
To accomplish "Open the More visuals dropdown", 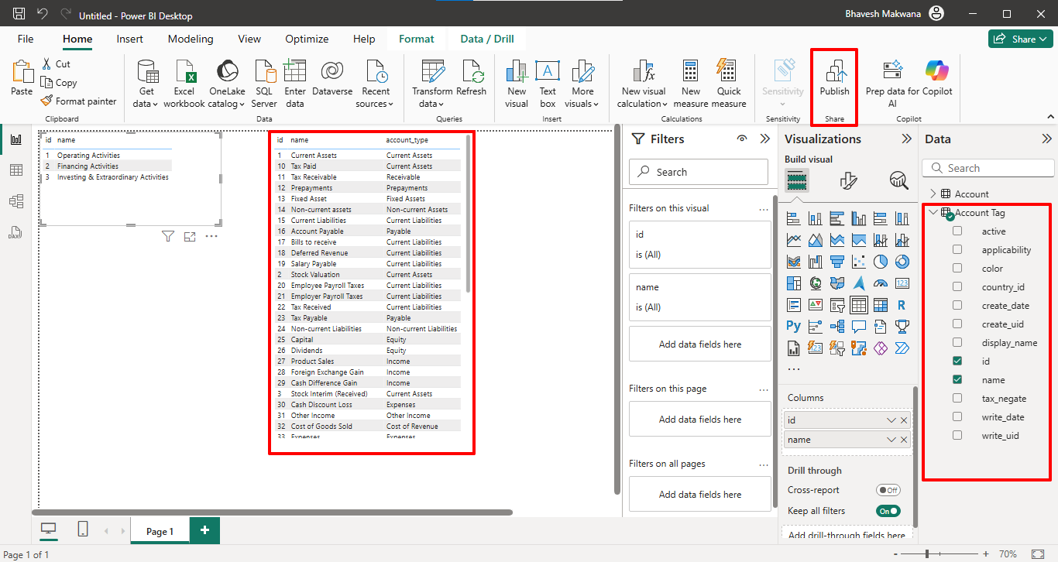I will click(582, 98).
